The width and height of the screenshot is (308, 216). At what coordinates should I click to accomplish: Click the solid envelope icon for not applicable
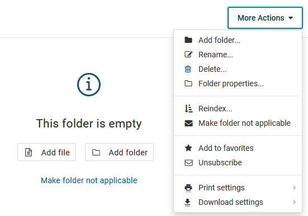point(188,123)
